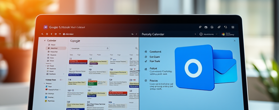Image resolution: width=279 pixels, height=110 pixels.
Task: Click the icon beside the 'Coolend' entry
Action: (x=146, y=52)
